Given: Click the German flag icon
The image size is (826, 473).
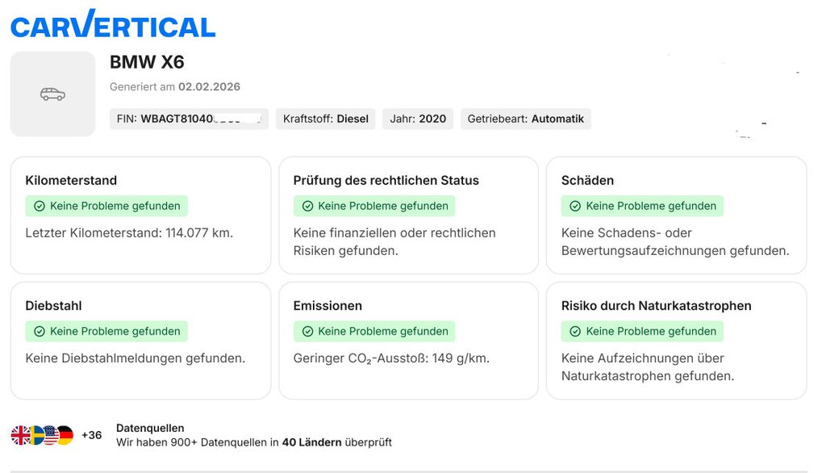Looking at the screenshot, I should 65,435.
